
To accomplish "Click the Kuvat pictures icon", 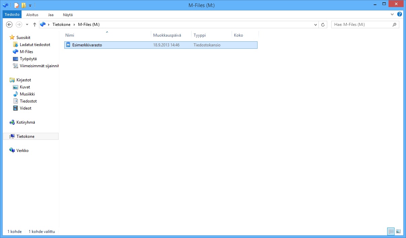I will click(x=15, y=87).
